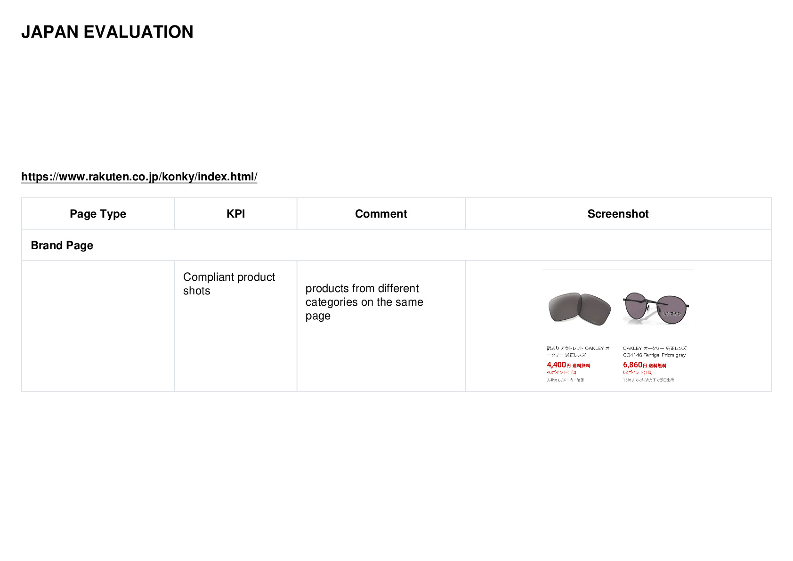The height and width of the screenshot is (561, 793).
Task: Click the grey replacement lenses product image
Action: point(580,309)
